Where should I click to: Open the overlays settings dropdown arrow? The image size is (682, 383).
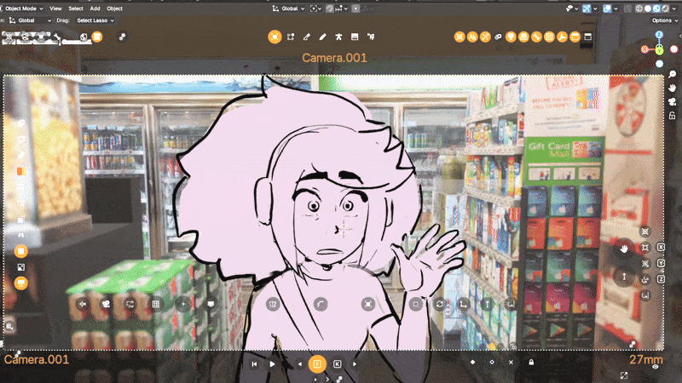click(x=616, y=9)
